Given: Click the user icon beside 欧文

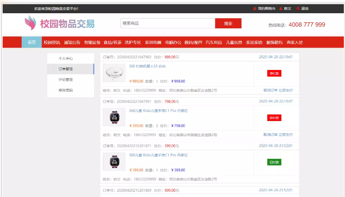Looking at the screenshot, I should [x=281, y=9].
